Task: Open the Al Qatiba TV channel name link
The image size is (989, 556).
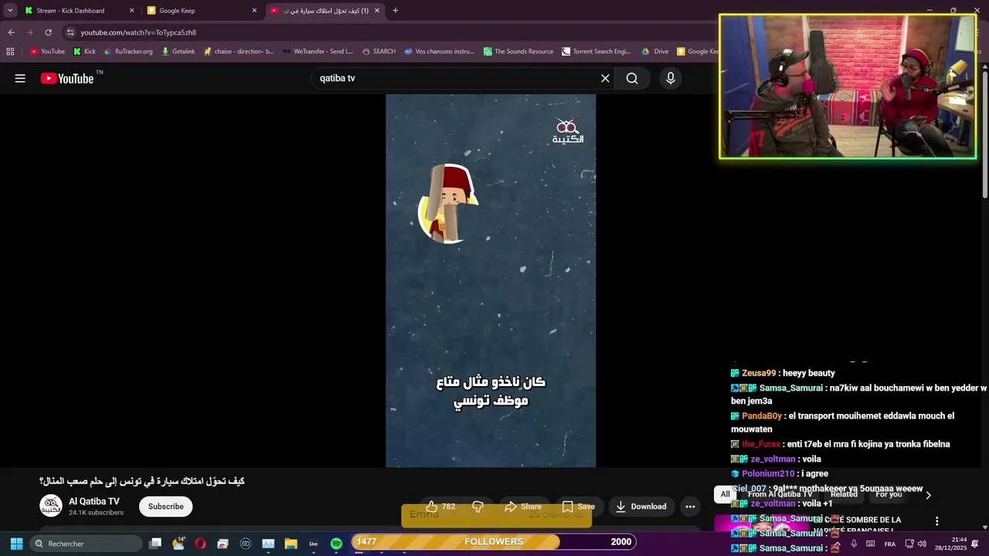Action: (94, 501)
